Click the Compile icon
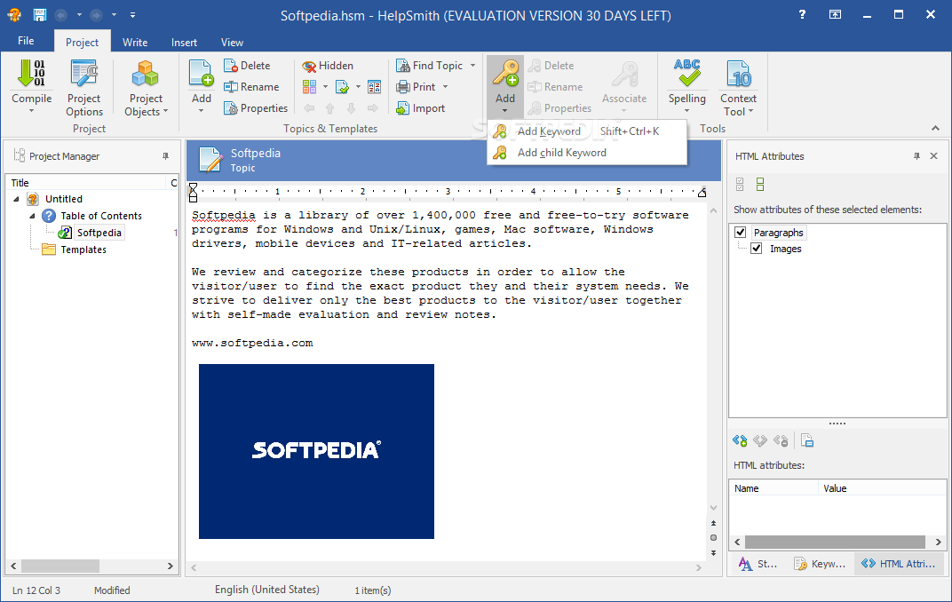Viewport: 952px width, 602px height. (31, 74)
